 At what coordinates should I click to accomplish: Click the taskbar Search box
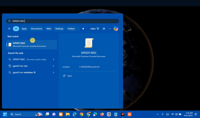click(26, 114)
